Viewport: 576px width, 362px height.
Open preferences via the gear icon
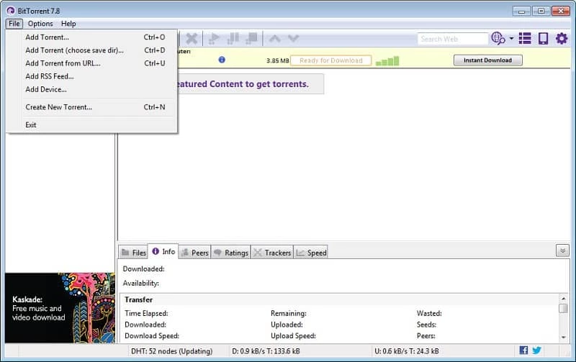tap(562, 39)
